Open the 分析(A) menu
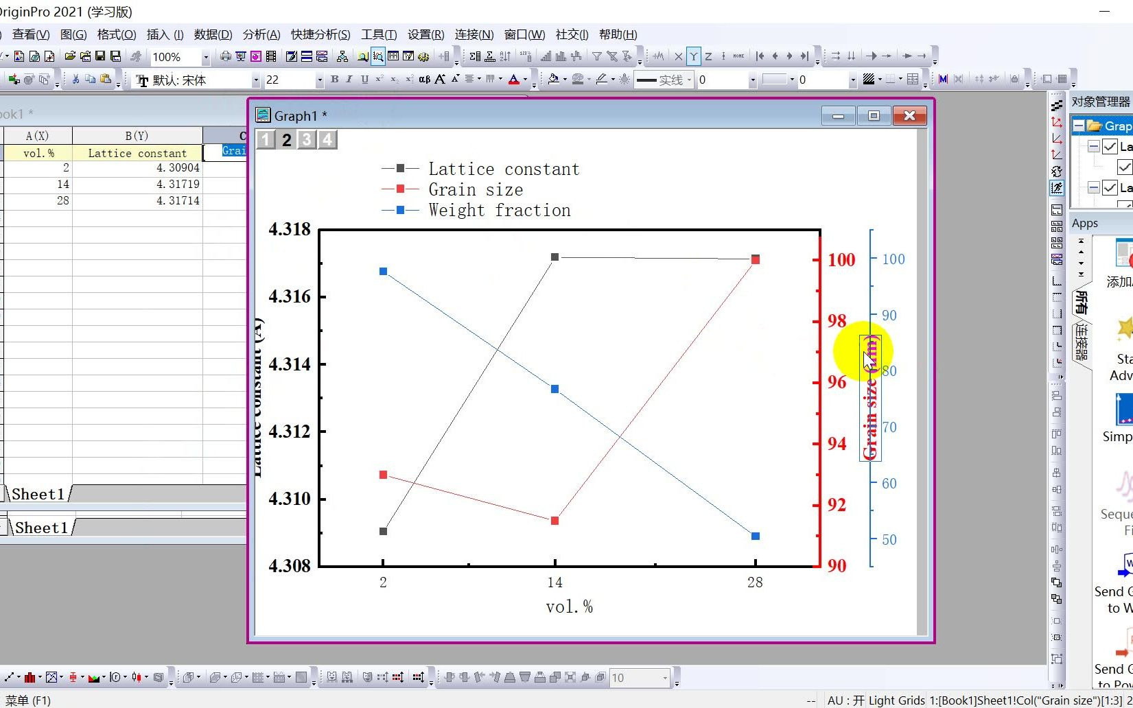Viewport: 1133px width, 708px height. [261, 34]
